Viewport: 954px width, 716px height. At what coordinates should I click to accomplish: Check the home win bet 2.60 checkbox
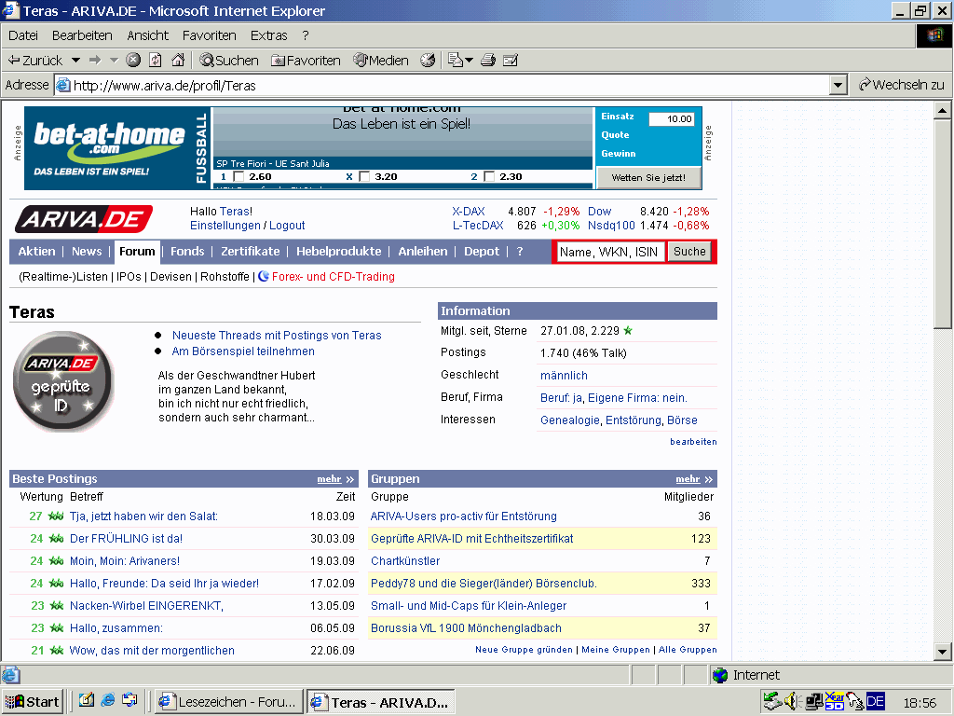238,177
